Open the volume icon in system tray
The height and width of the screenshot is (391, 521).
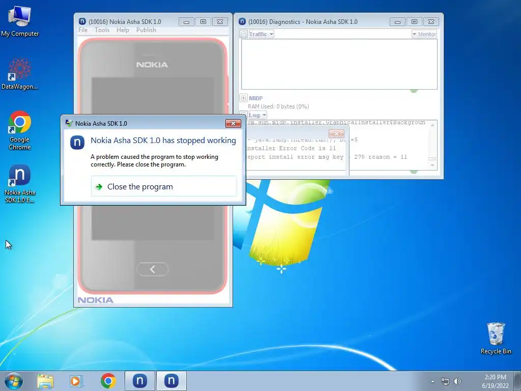(x=457, y=381)
